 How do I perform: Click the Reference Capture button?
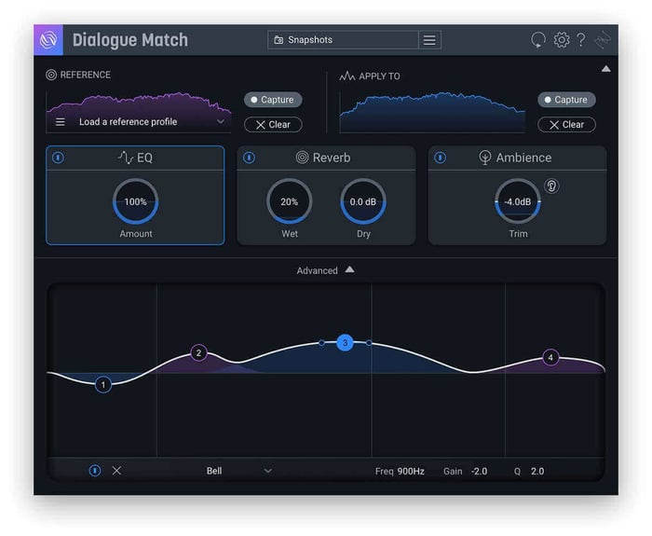273,100
